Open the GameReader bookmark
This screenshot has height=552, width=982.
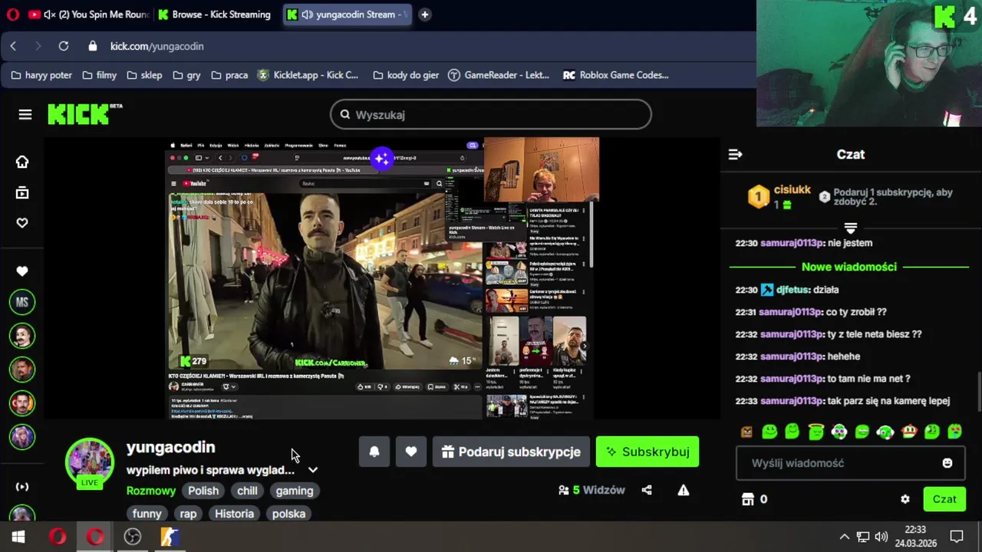[x=499, y=75]
